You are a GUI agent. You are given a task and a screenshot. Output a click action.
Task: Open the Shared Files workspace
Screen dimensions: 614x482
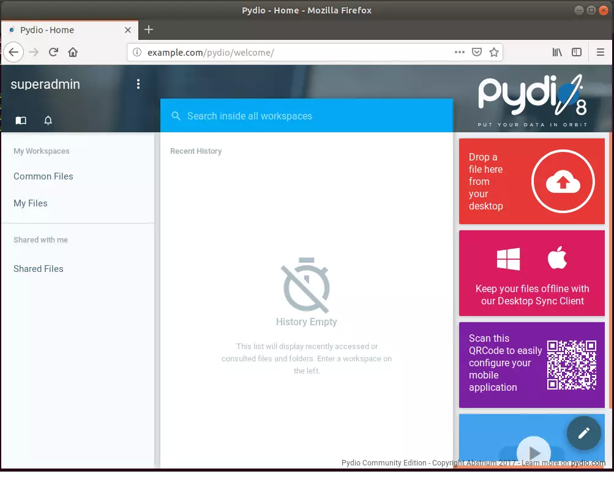[x=39, y=269]
